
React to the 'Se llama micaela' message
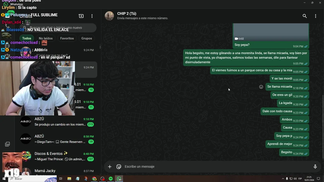coord(261,87)
